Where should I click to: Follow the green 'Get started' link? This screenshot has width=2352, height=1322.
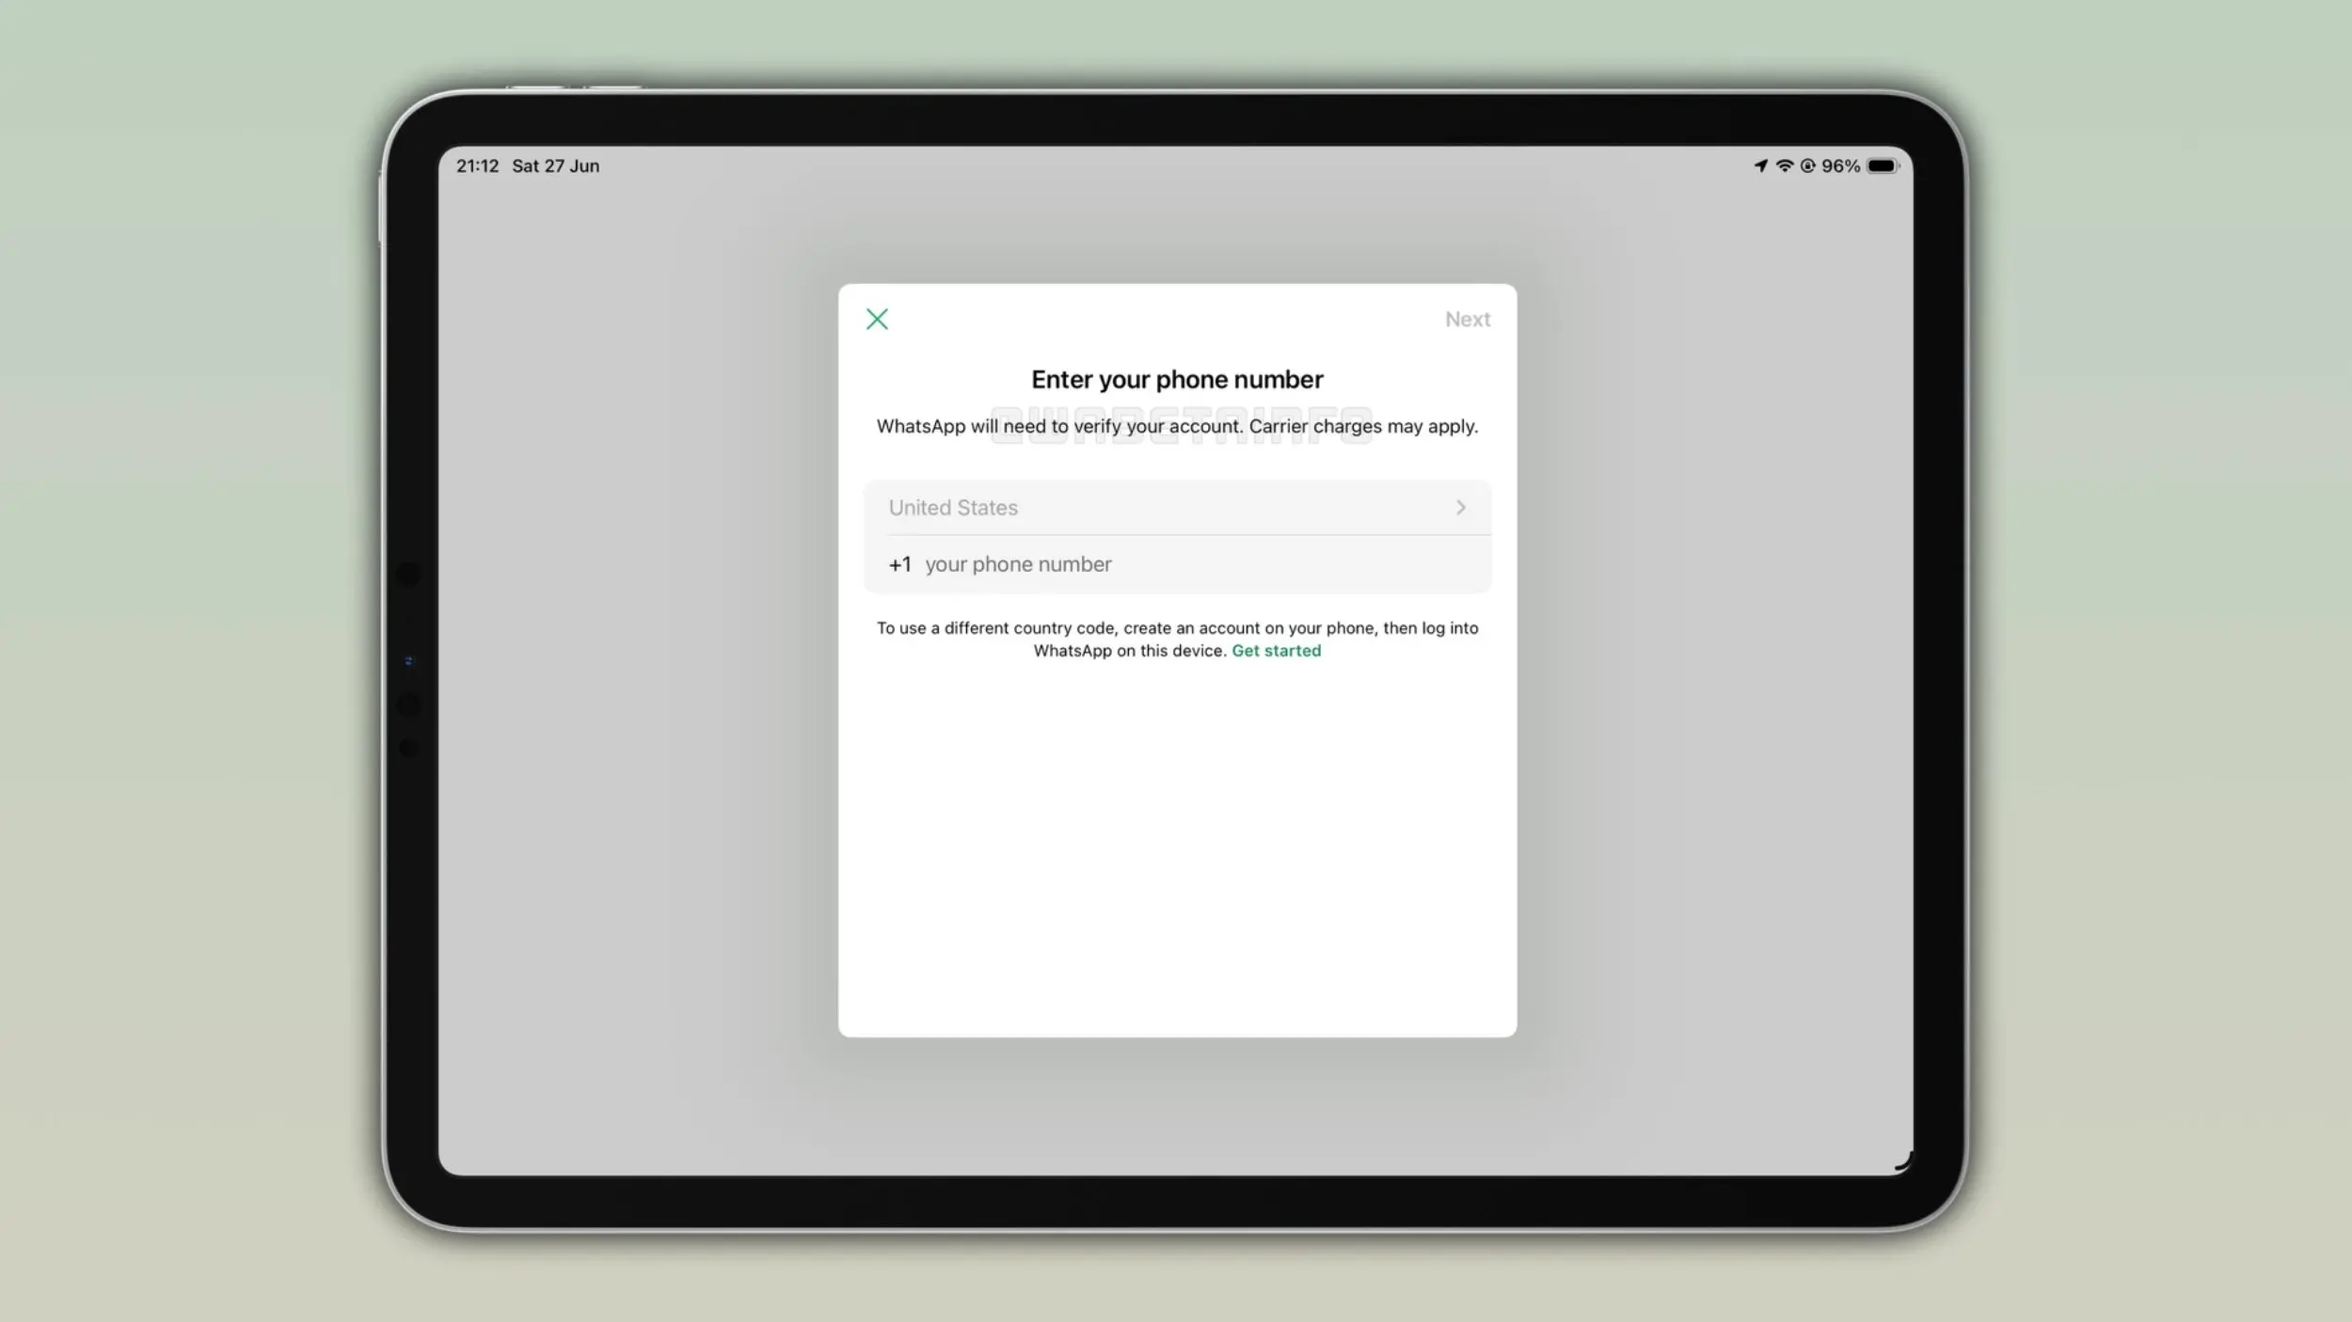coord(1276,651)
